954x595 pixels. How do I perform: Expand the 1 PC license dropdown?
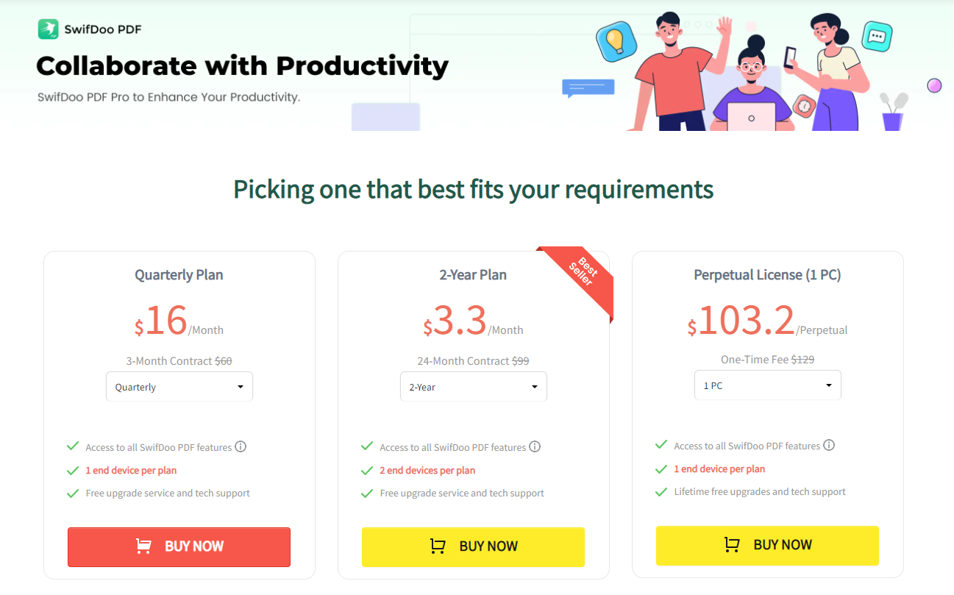[768, 385]
